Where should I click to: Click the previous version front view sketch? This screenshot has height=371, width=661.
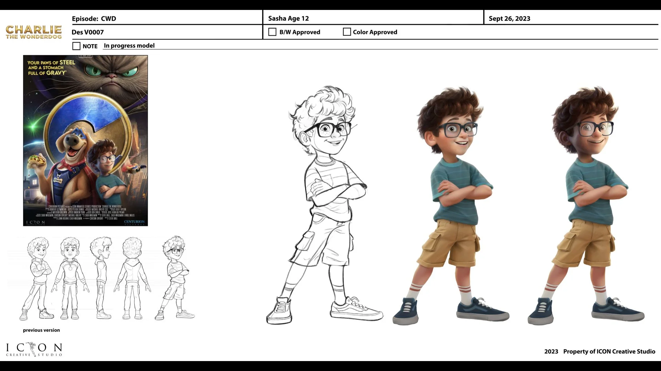[70, 278]
